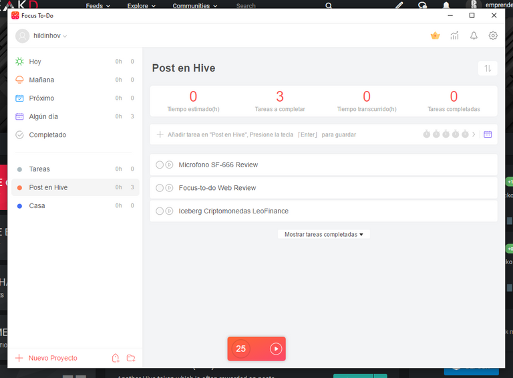Open the Post en Hive project
The image size is (513, 378).
click(75, 187)
